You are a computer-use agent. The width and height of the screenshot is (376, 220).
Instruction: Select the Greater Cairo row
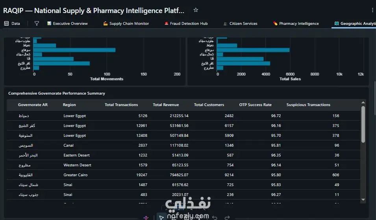point(183,175)
